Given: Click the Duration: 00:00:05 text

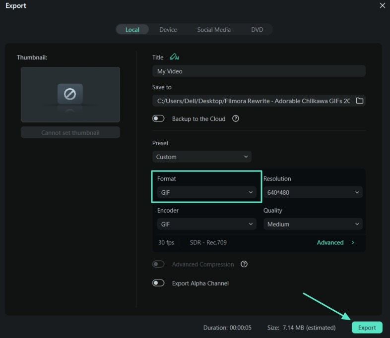Looking at the screenshot, I should tap(227, 328).
